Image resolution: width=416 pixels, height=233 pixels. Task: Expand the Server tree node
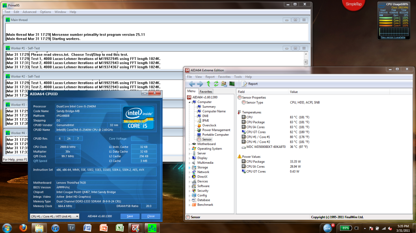pyautogui.click(x=189, y=153)
